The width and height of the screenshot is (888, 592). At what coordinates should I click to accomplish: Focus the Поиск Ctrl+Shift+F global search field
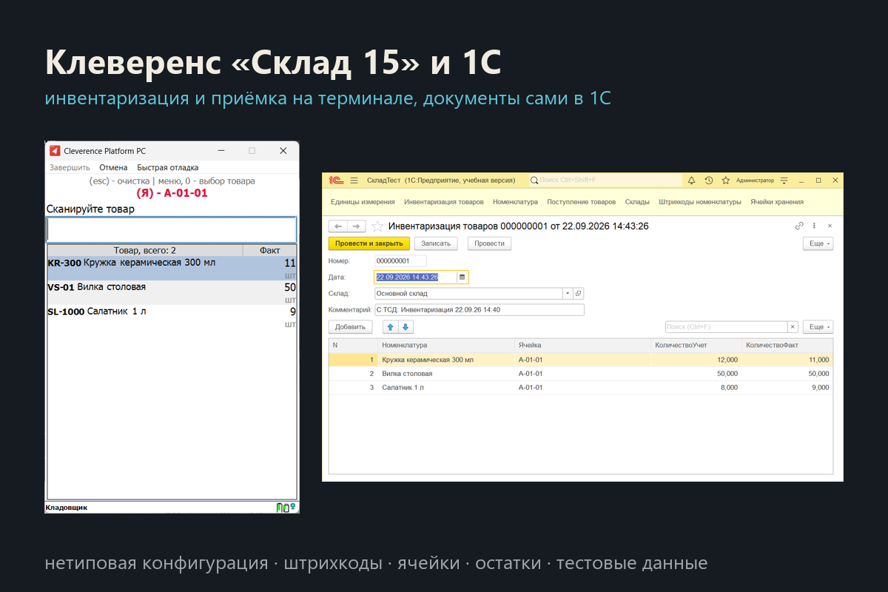click(607, 180)
